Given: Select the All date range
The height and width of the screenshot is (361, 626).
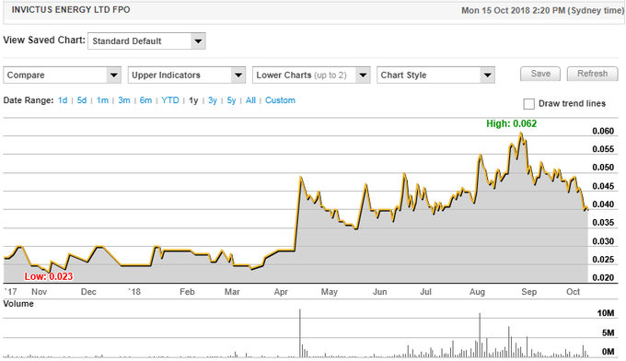Looking at the screenshot, I should pos(250,100).
